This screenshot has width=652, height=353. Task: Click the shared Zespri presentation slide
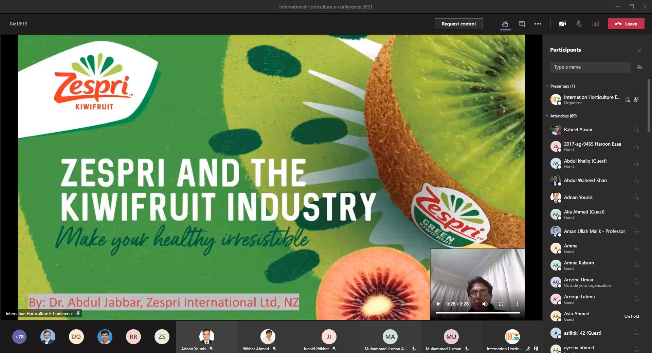point(271,177)
